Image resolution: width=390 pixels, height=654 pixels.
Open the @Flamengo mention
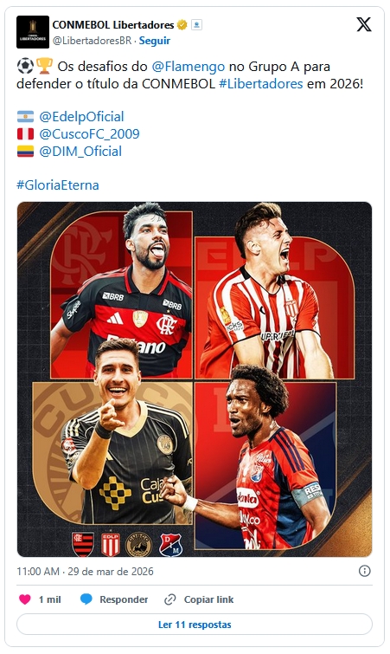pyautogui.click(x=189, y=67)
